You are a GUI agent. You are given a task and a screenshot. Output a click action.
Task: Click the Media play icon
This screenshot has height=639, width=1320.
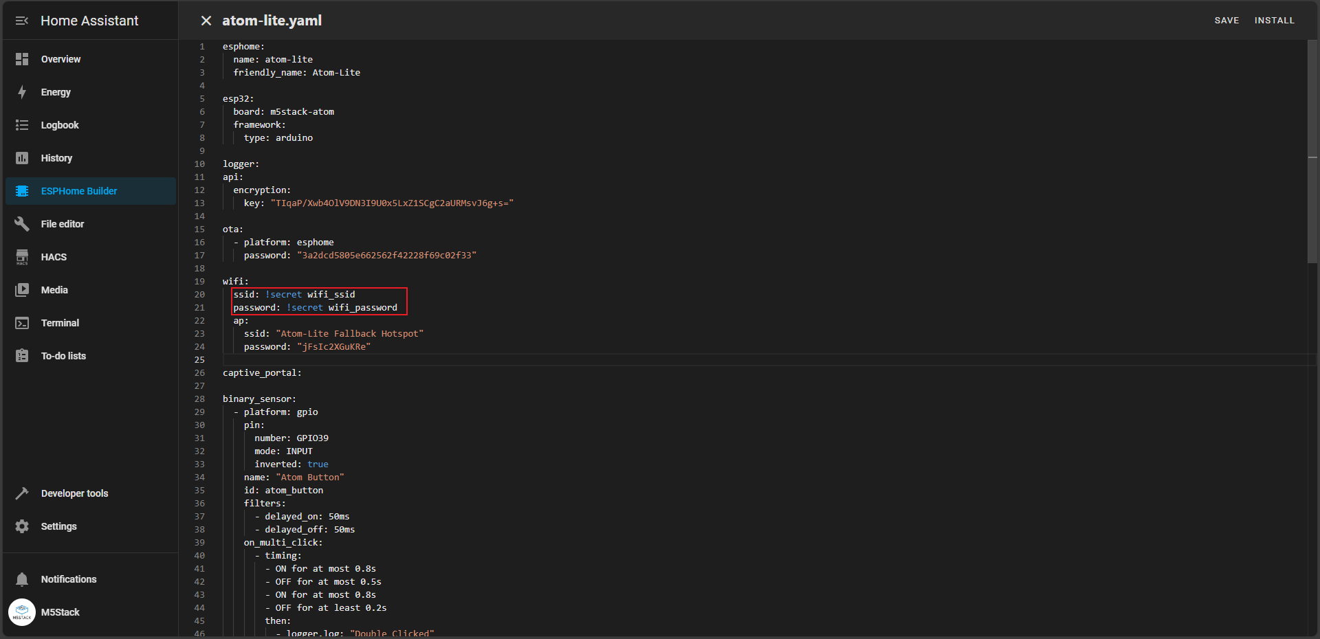click(x=22, y=290)
